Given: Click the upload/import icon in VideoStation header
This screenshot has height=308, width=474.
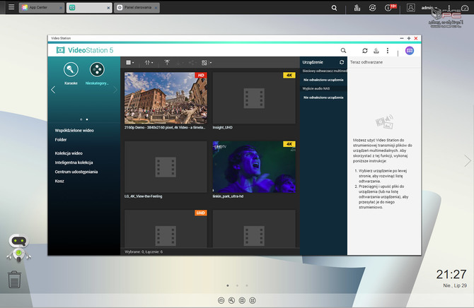Looking at the screenshot, I should (376, 50).
